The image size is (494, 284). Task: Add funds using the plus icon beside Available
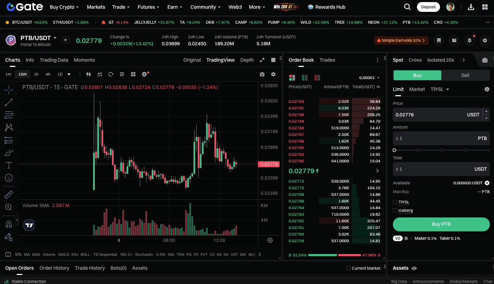coord(487,183)
